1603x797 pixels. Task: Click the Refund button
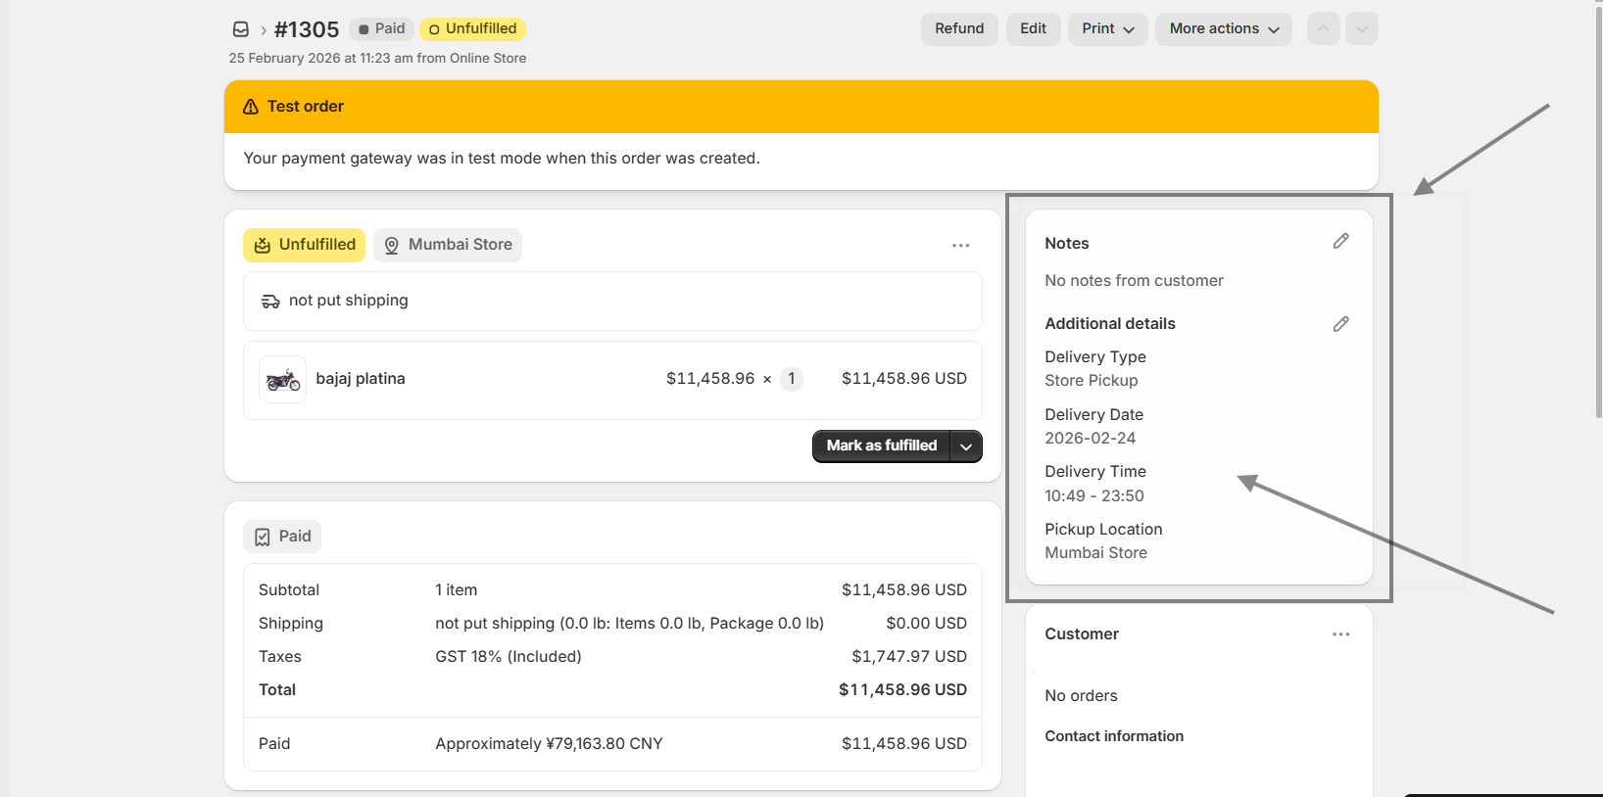click(x=958, y=28)
